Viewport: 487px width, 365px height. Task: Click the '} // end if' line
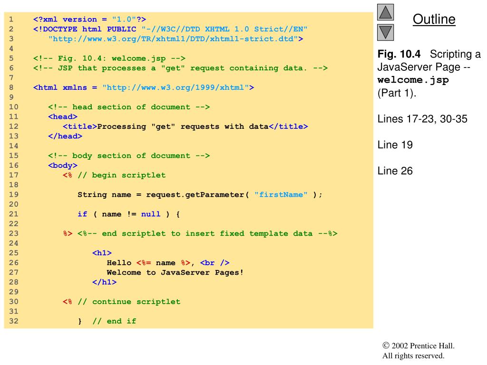point(107,321)
